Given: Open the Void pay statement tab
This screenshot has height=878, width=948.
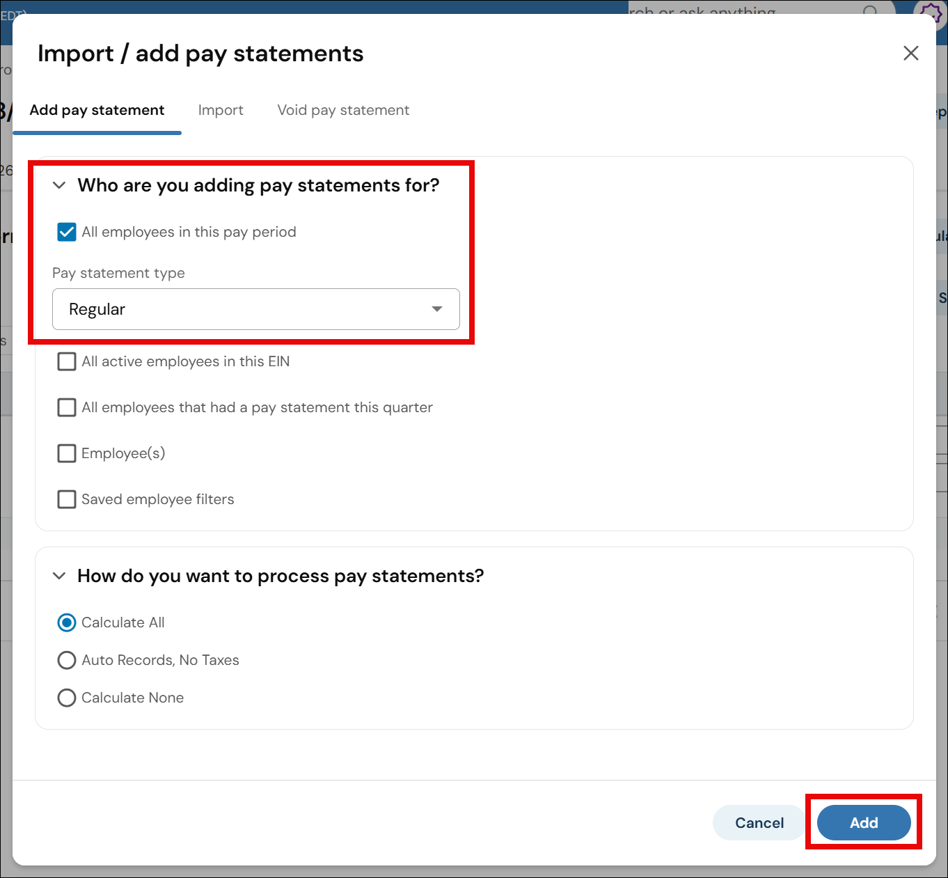Looking at the screenshot, I should coord(343,110).
